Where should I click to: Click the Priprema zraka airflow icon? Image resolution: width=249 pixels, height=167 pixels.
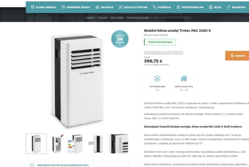[x=63, y=7]
